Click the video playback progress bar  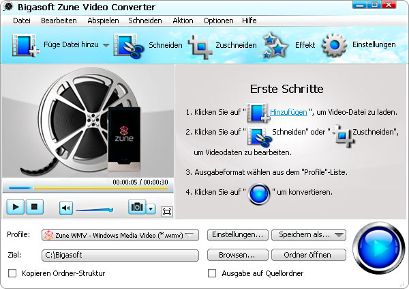[x=88, y=188]
